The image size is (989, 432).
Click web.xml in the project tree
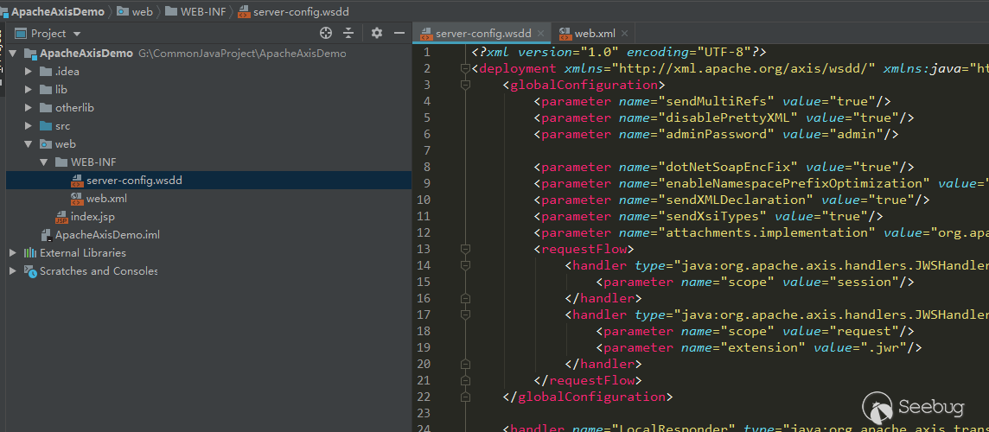click(x=106, y=199)
